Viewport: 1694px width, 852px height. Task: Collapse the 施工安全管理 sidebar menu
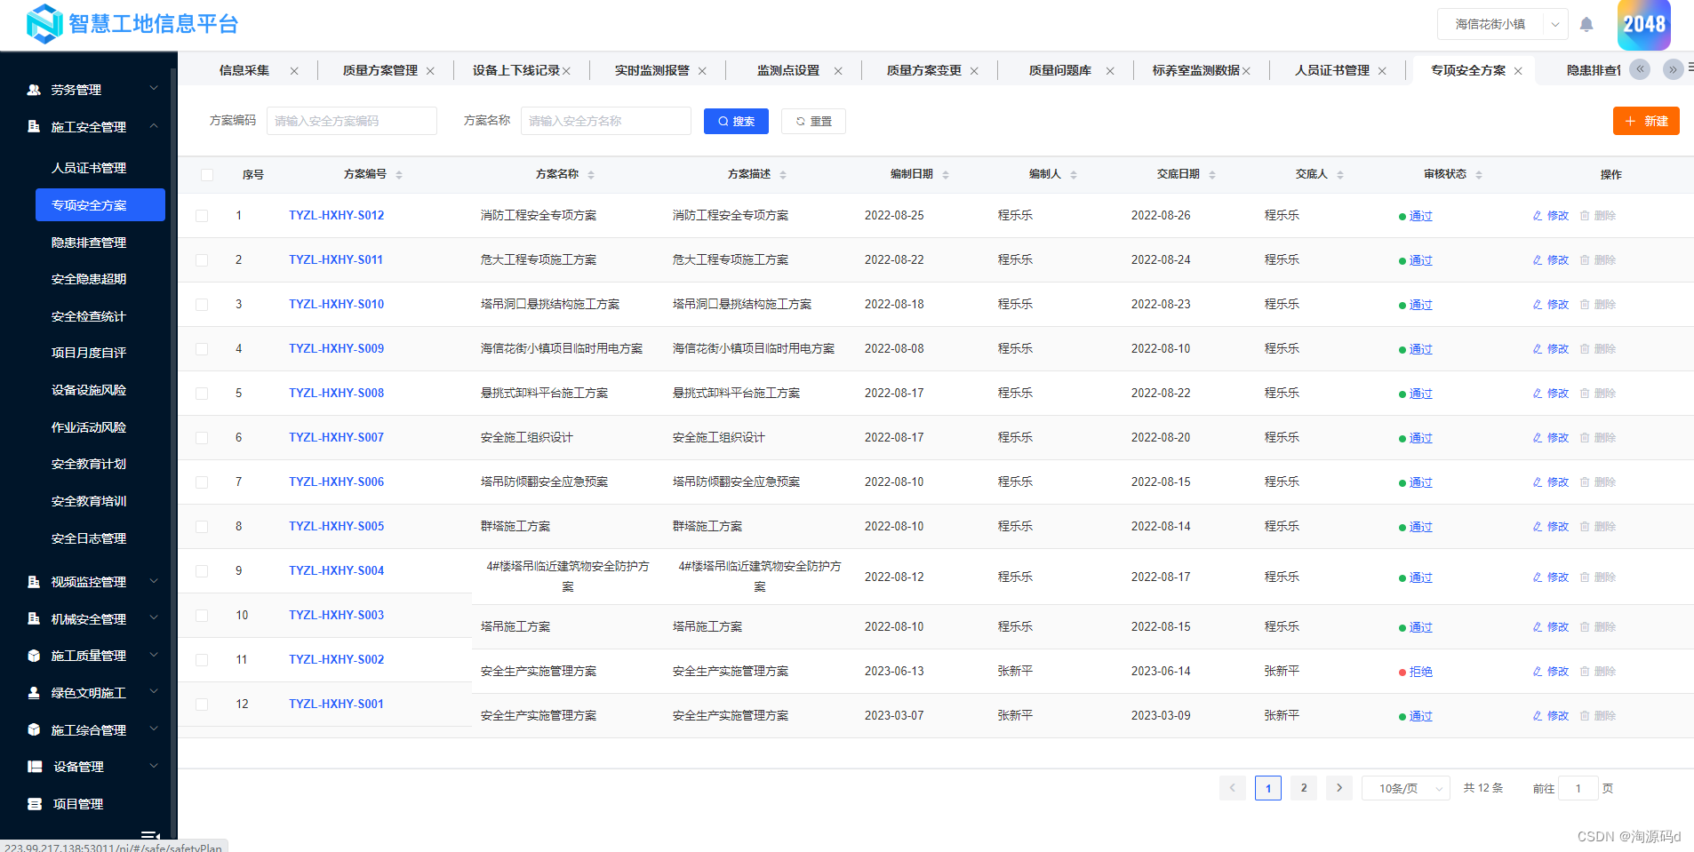[x=89, y=127]
